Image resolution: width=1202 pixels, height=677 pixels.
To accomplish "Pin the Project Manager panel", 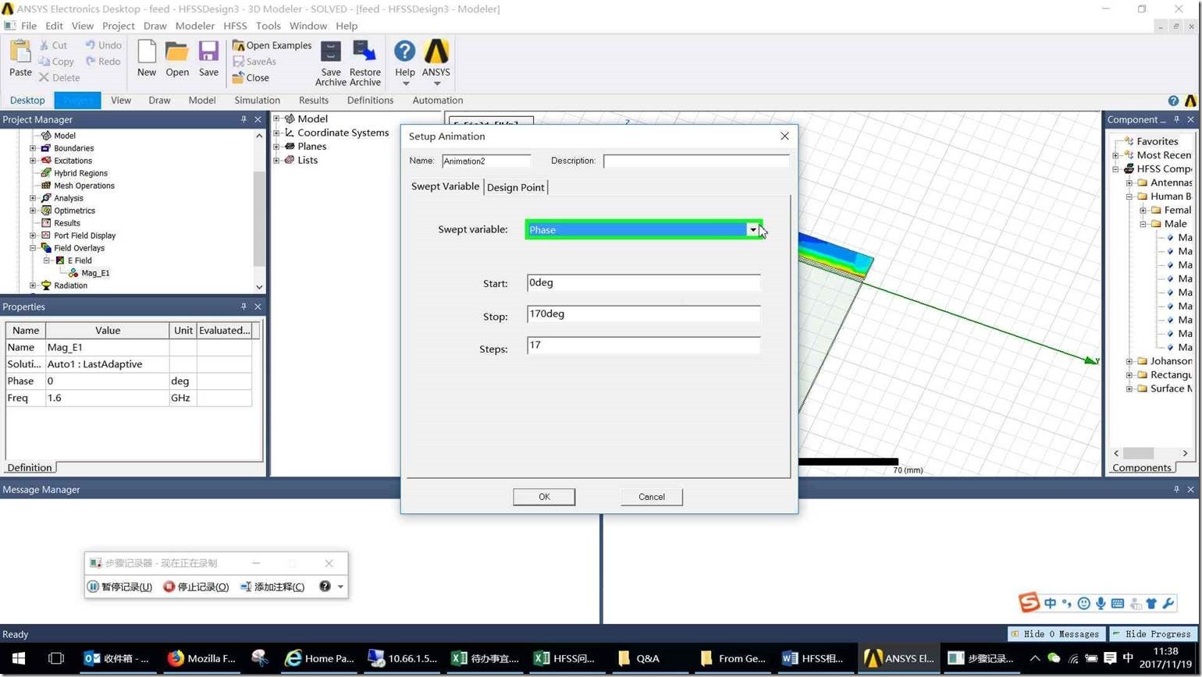I will (x=244, y=119).
